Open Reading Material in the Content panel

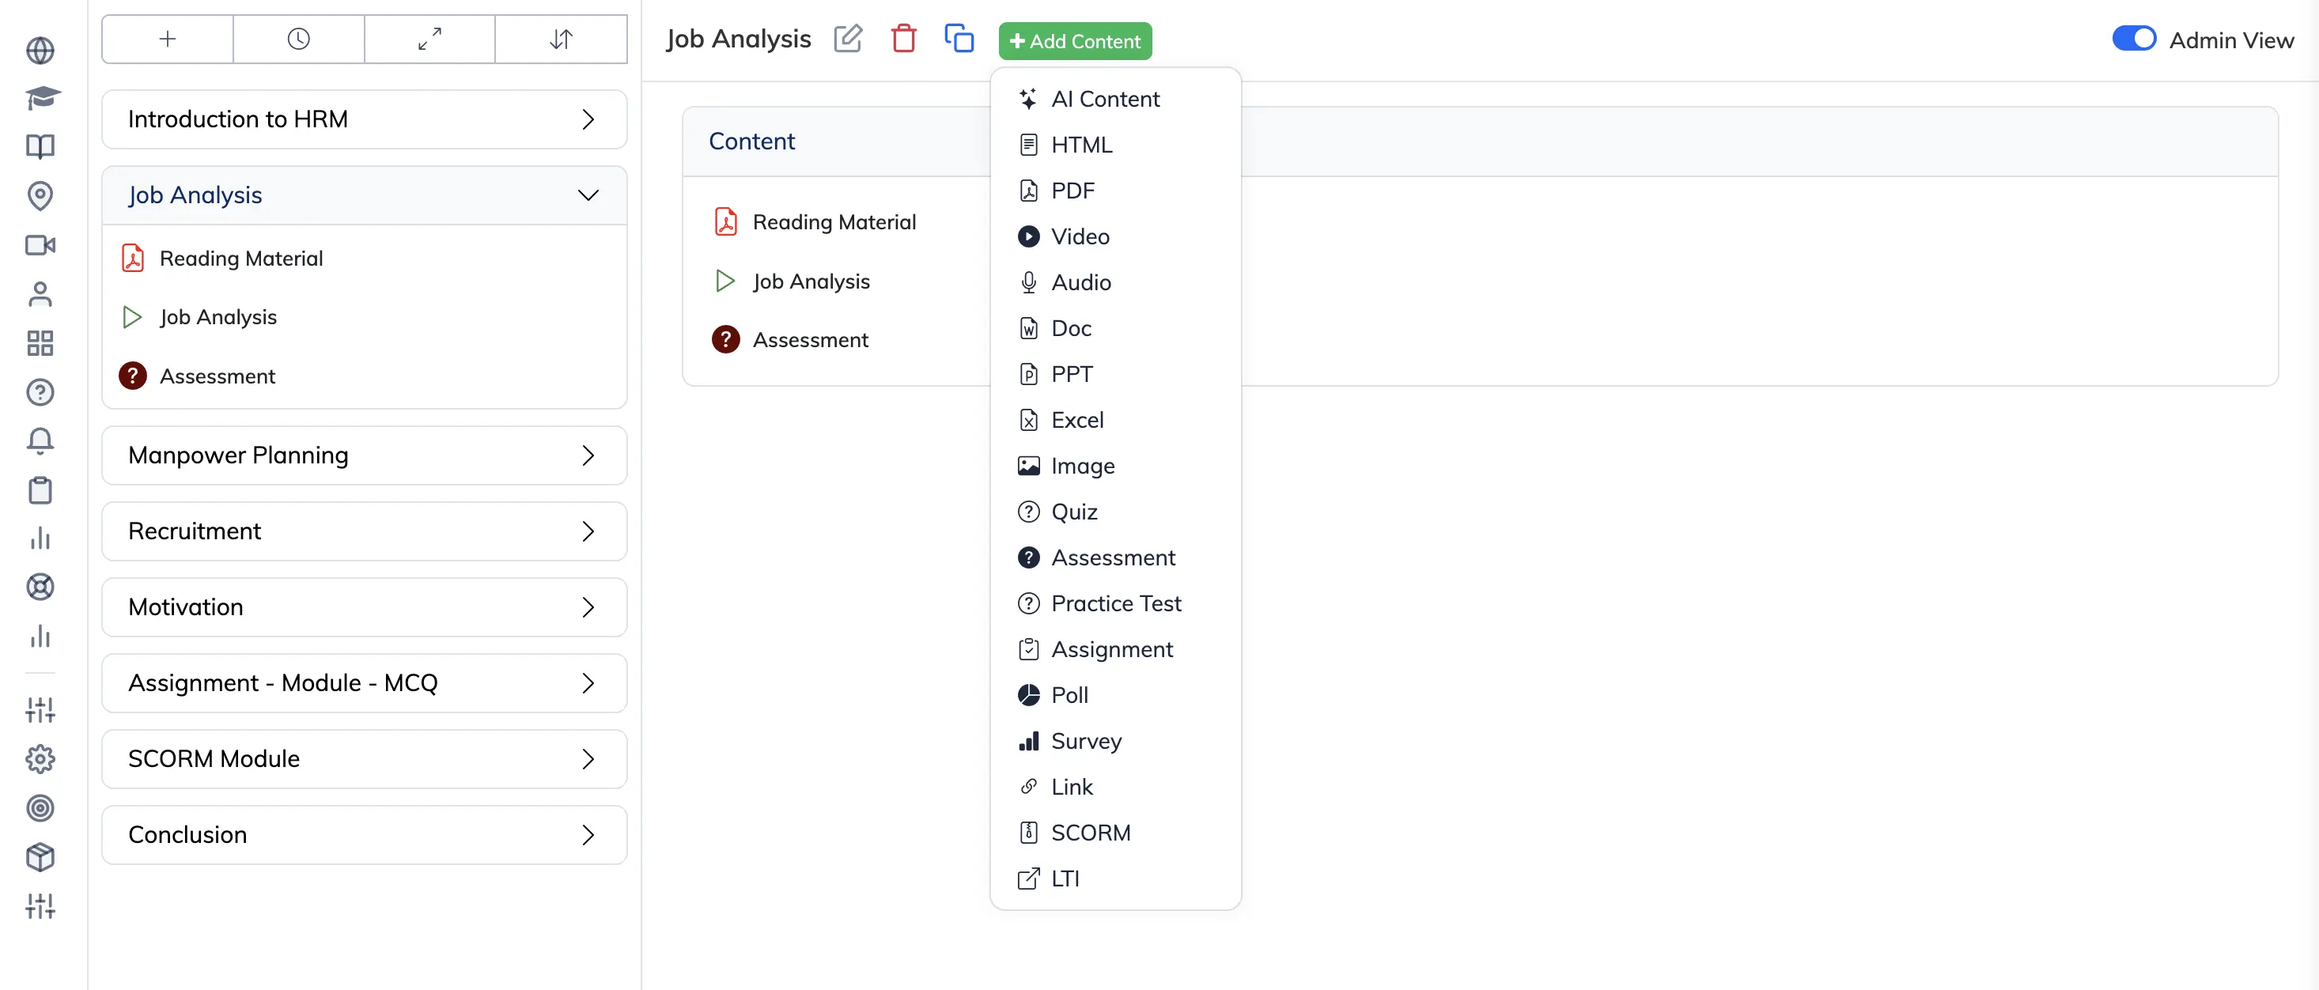(x=814, y=221)
